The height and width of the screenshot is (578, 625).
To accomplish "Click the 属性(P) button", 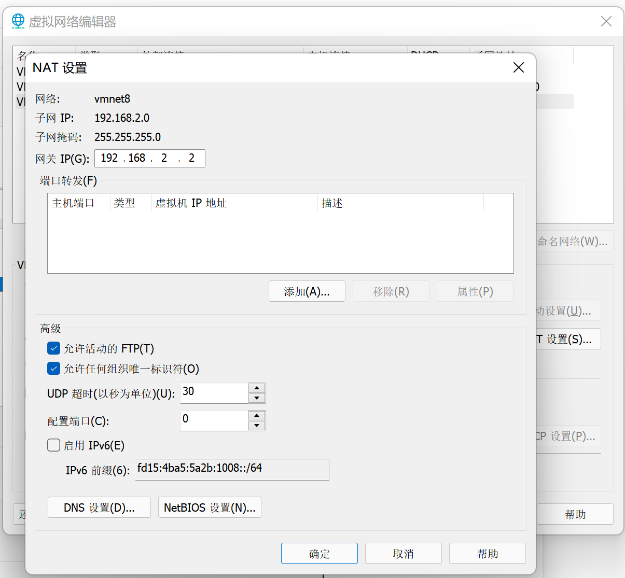I will point(475,291).
